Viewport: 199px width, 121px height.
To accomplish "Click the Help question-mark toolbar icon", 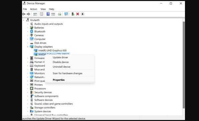I will pyautogui.click(x=48, y=14).
